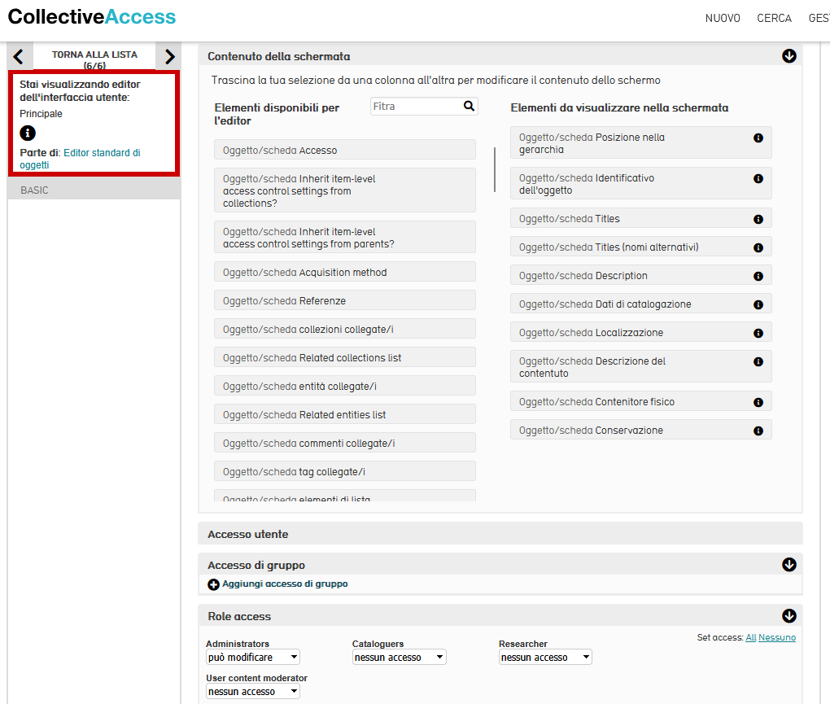Viewport: 830px width, 704px height.
Task: Show info for Dati di catalogazione element
Action: tap(758, 305)
